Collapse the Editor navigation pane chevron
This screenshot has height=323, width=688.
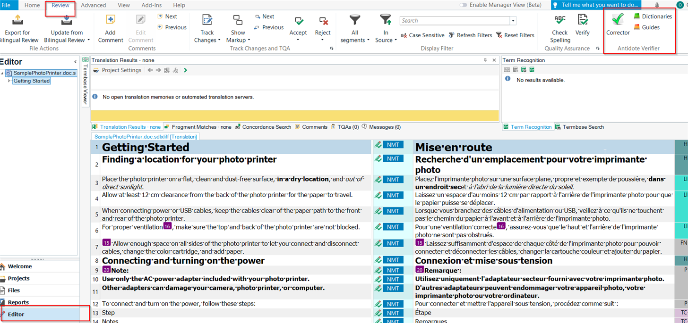click(x=75, y=62)
